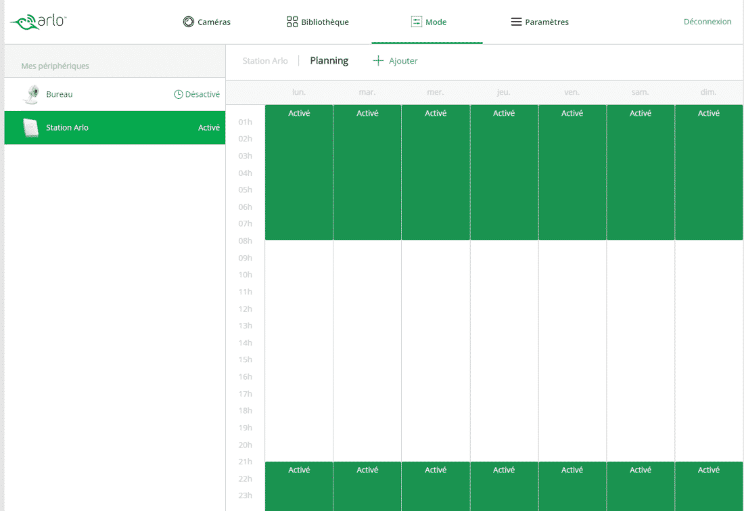744x511 pixels.
Task: Click the Arlo logo
Action: click(x=38, y=22)
